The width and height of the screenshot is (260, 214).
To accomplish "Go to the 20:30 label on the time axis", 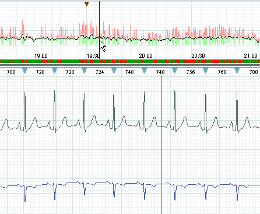I will coord(198,56).
